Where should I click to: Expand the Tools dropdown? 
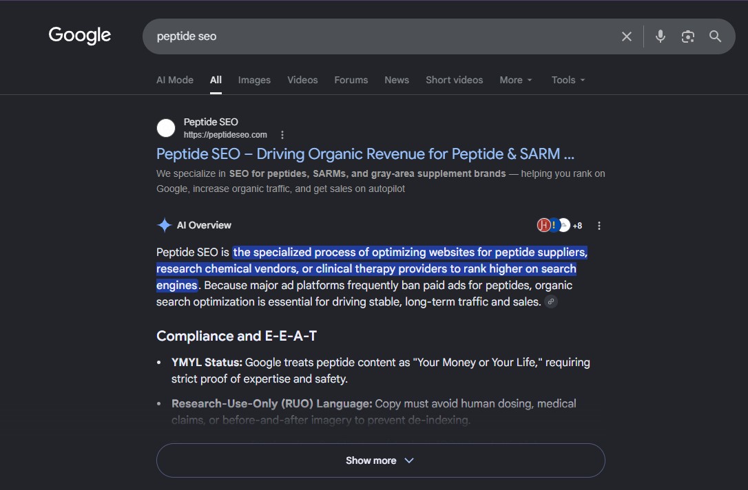pyautogui.click(x=568, y=80)
